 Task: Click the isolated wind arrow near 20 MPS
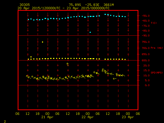coord(68,64)
